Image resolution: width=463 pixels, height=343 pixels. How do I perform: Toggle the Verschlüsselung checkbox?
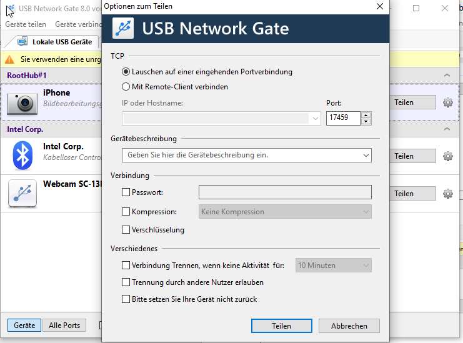(x=126, y=230)
